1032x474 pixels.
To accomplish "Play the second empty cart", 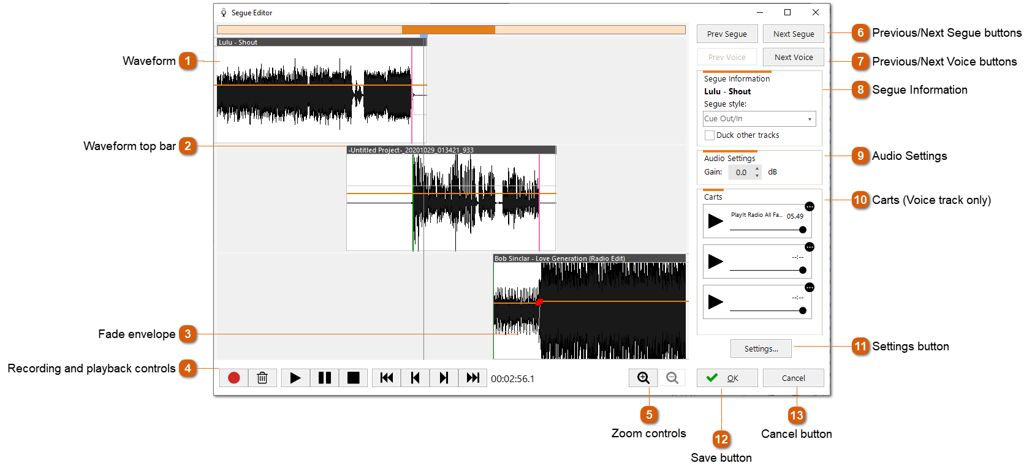I will coord(715,261).
